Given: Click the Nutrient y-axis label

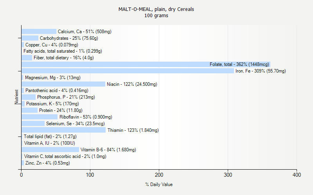Looking at the screenshot, I should point(16,97).
